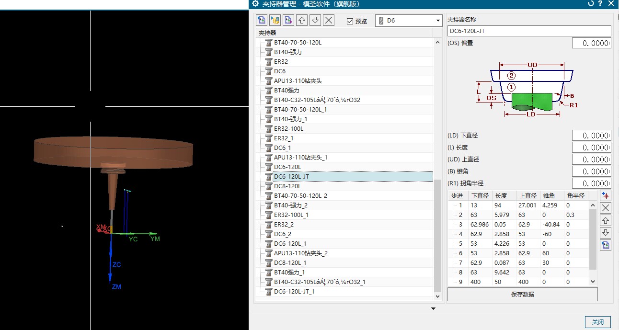Select holder BT40-强力 in list

click(288, 52)
